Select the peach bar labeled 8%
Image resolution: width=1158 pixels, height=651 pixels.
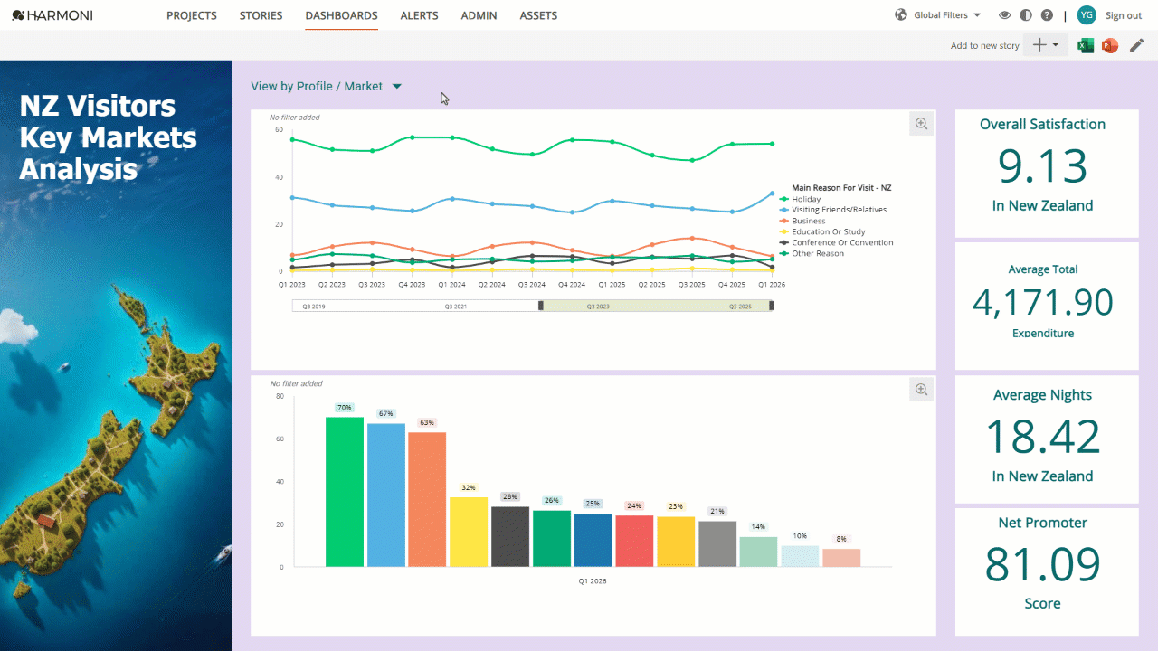841,558
